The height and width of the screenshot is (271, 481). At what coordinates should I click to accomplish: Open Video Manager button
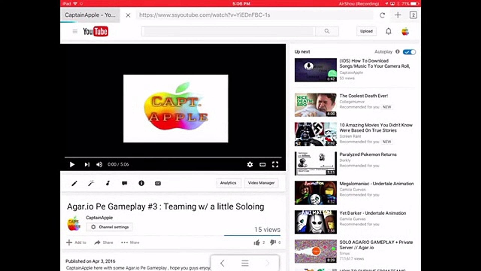pyautogui.click(x=261, y=183)
